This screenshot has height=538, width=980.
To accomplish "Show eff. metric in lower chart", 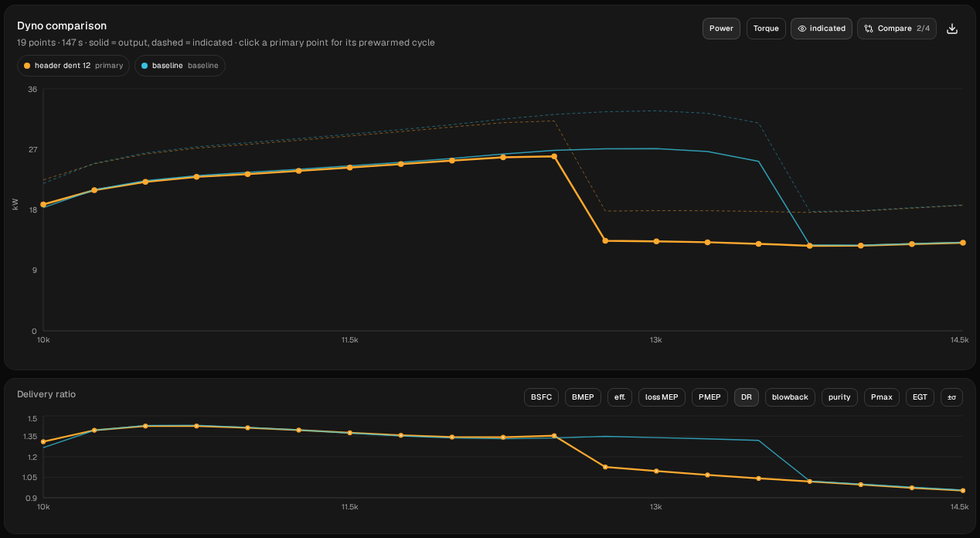I will (x=620, y=397).
